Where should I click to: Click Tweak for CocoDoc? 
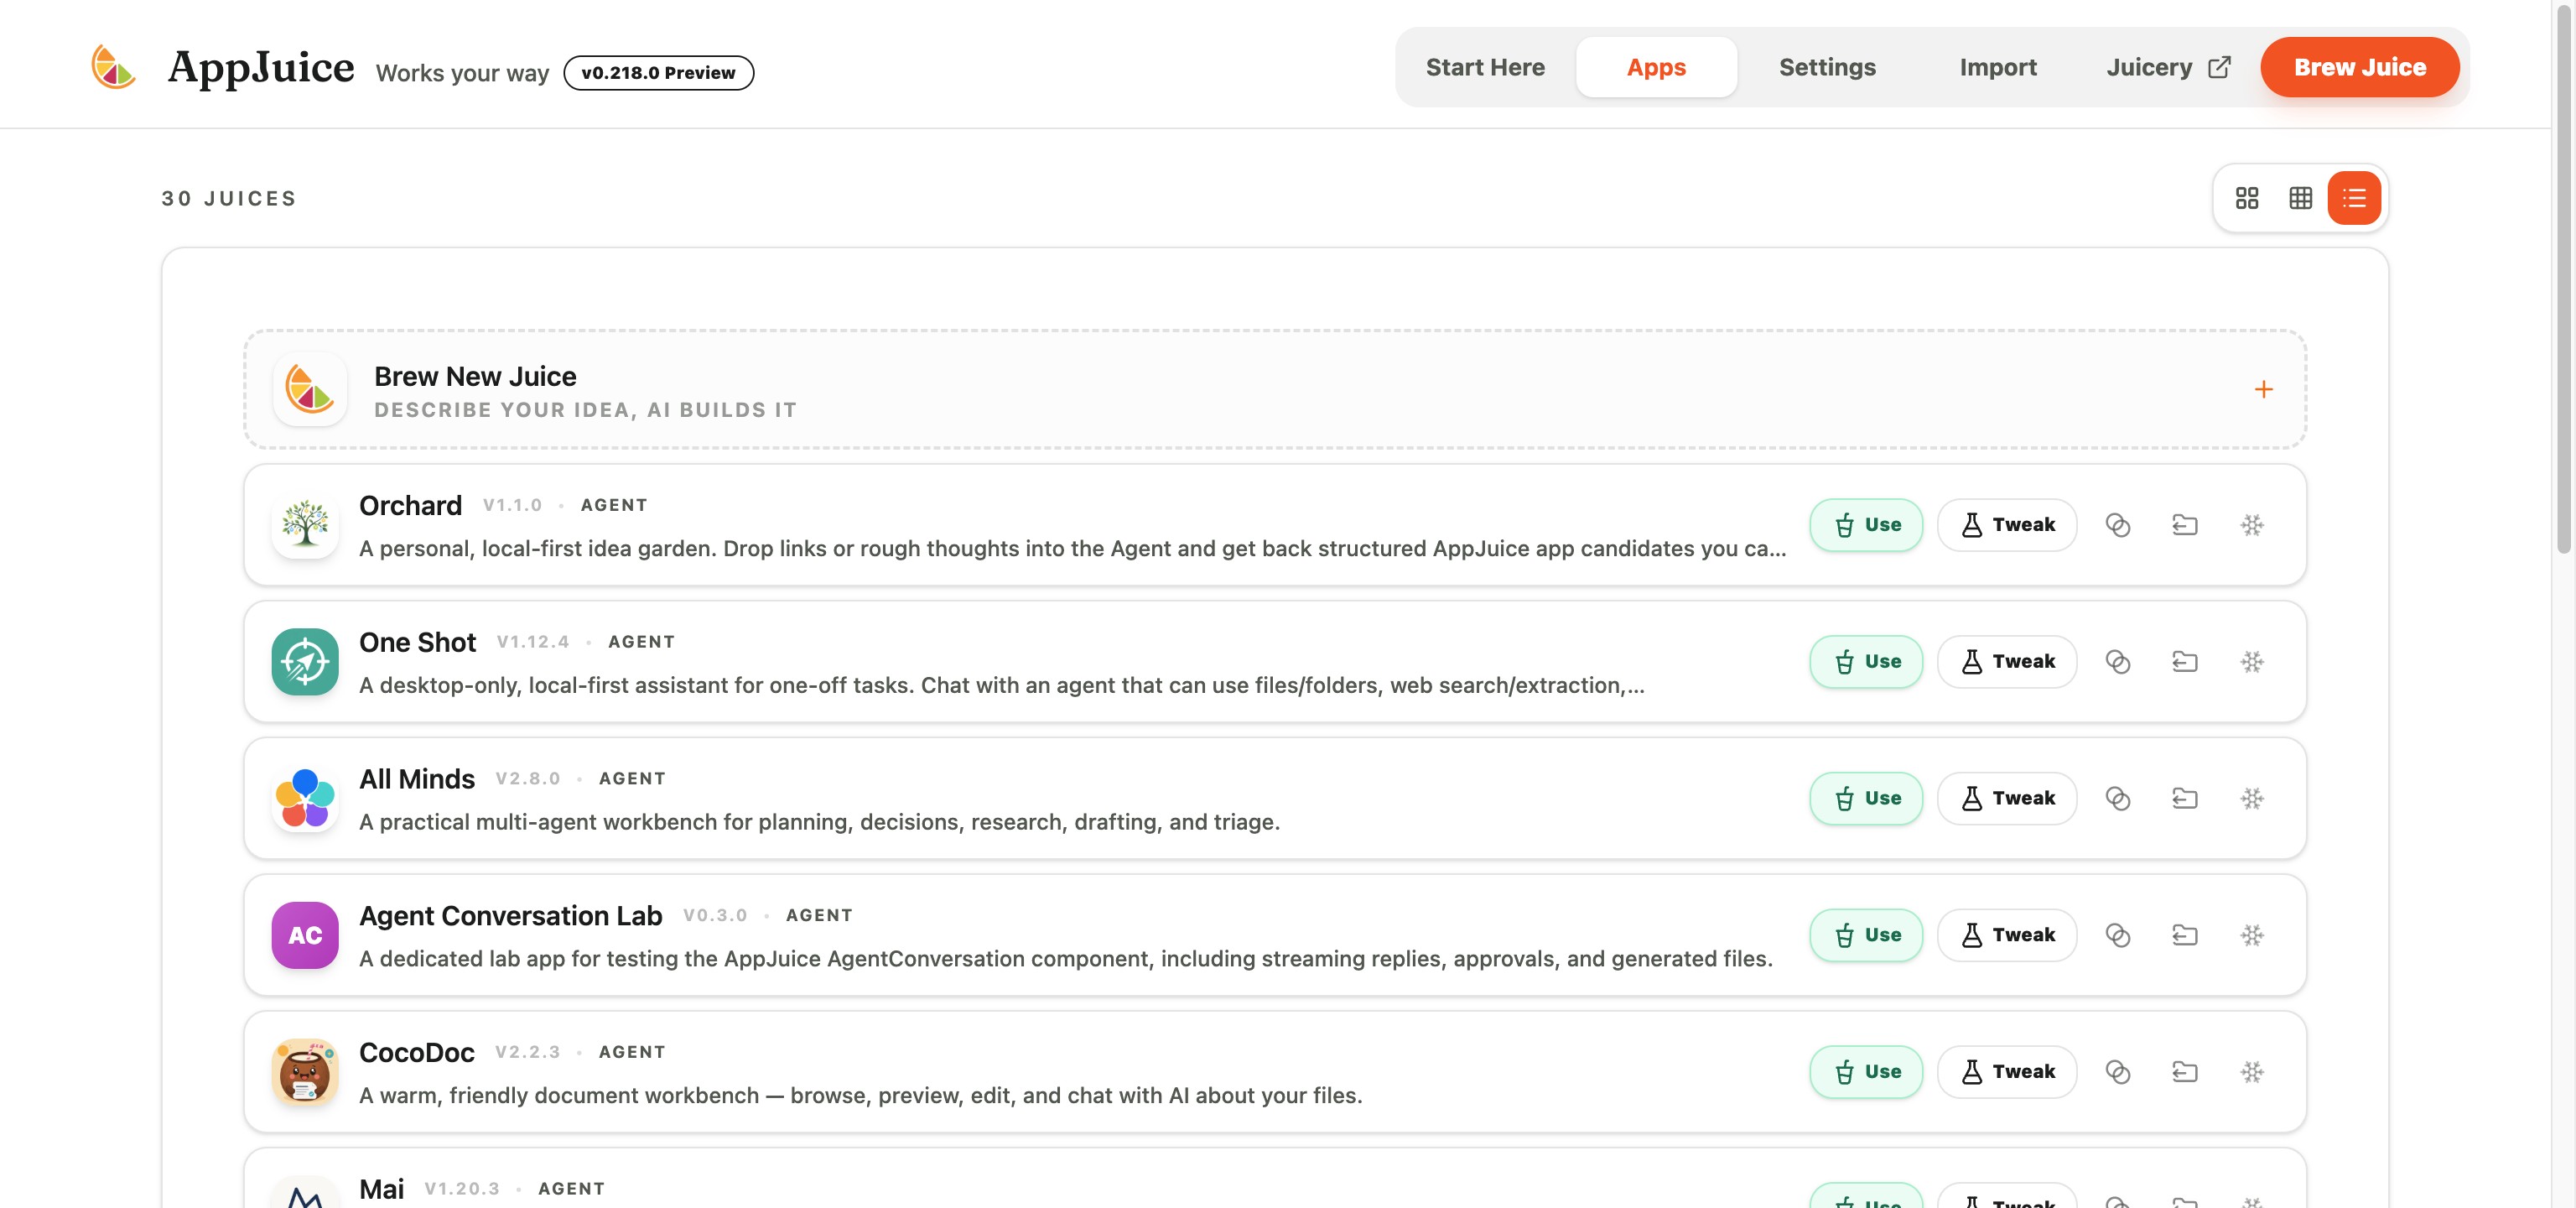(x=2007, y=1072)
